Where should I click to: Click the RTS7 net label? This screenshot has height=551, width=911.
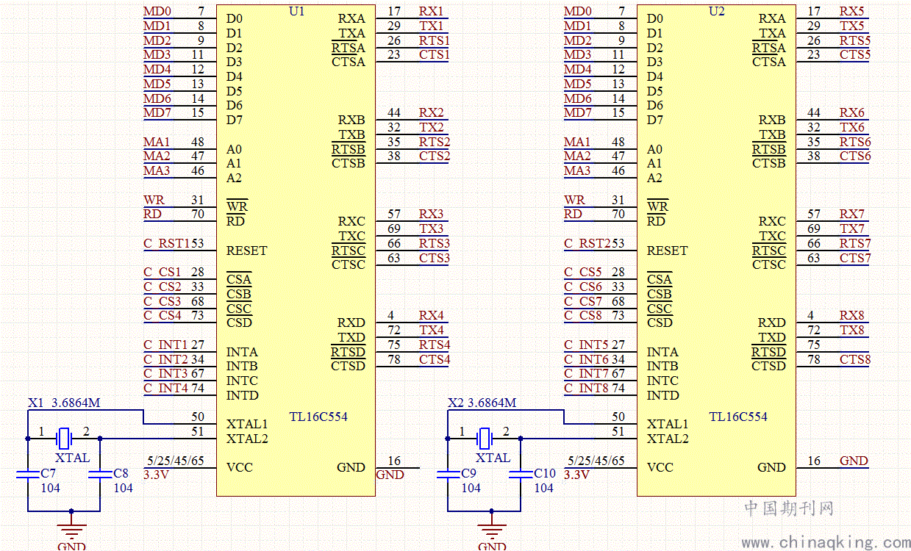click(855, 243)
